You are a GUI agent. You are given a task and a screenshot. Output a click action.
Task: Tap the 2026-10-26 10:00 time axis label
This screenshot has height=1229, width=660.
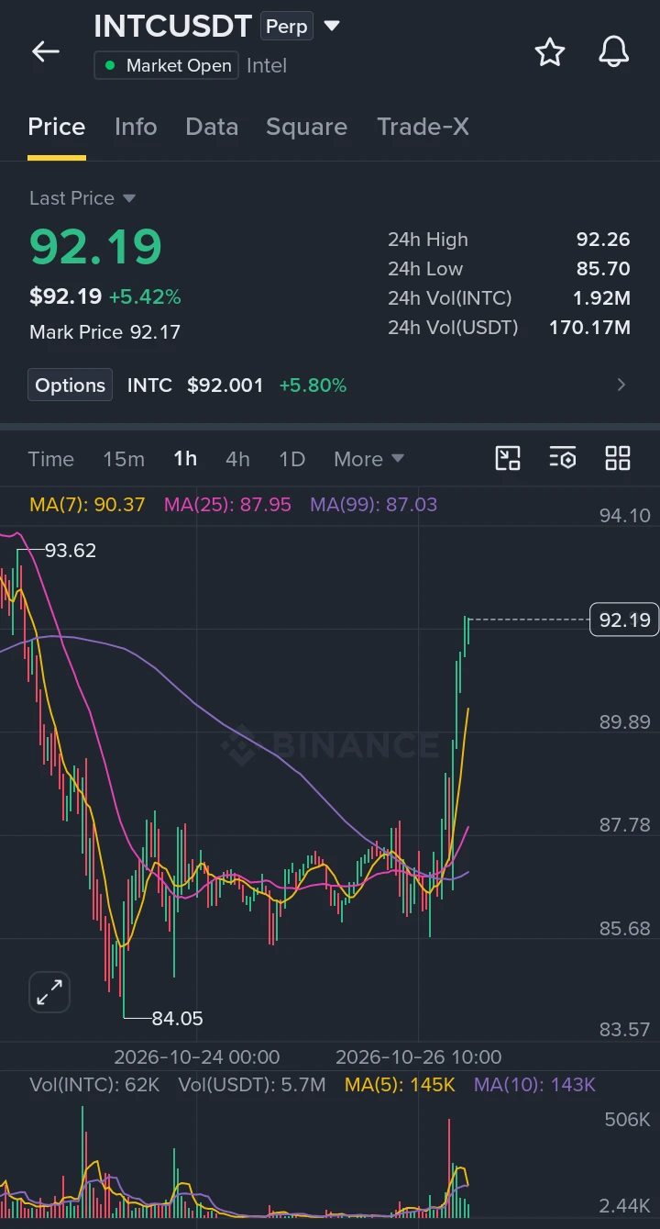[x=419, y=1057]
